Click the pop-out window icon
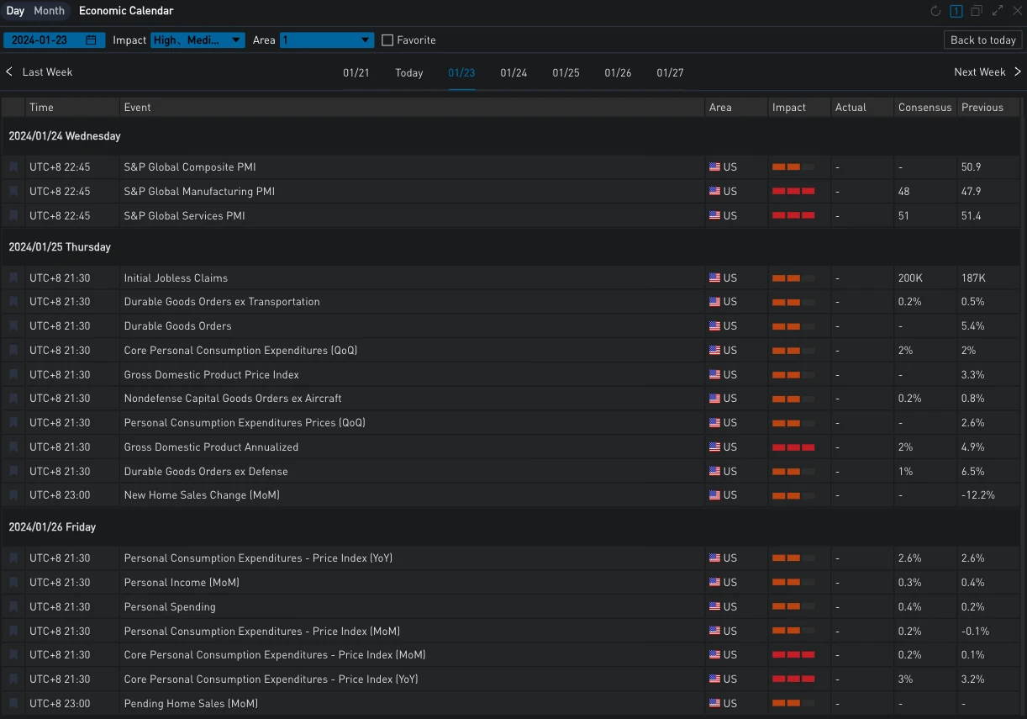1027x719 pixels. click(x=977, y=11)
